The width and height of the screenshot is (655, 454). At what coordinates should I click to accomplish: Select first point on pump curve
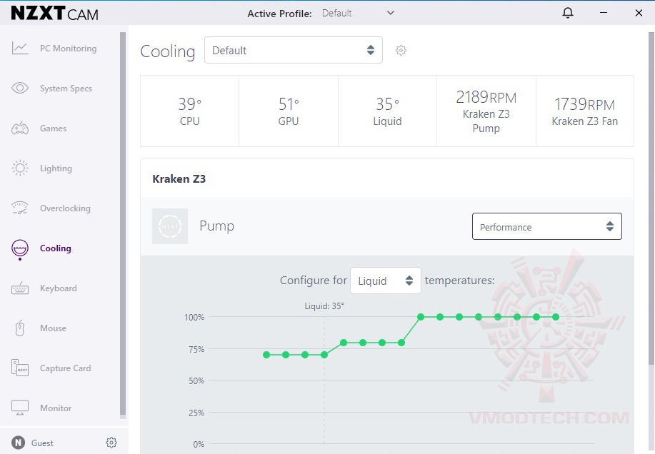(266, 355)
